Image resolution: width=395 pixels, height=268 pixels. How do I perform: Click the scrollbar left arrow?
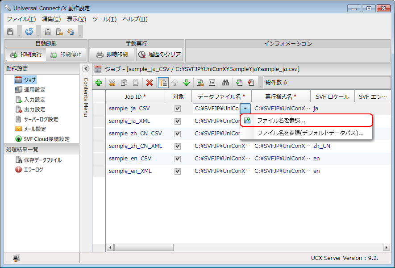[x=110, y=247]
